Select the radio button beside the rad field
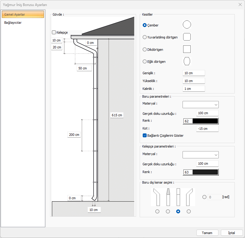This screenshot has width=245, height=238. tap(205, 197)
